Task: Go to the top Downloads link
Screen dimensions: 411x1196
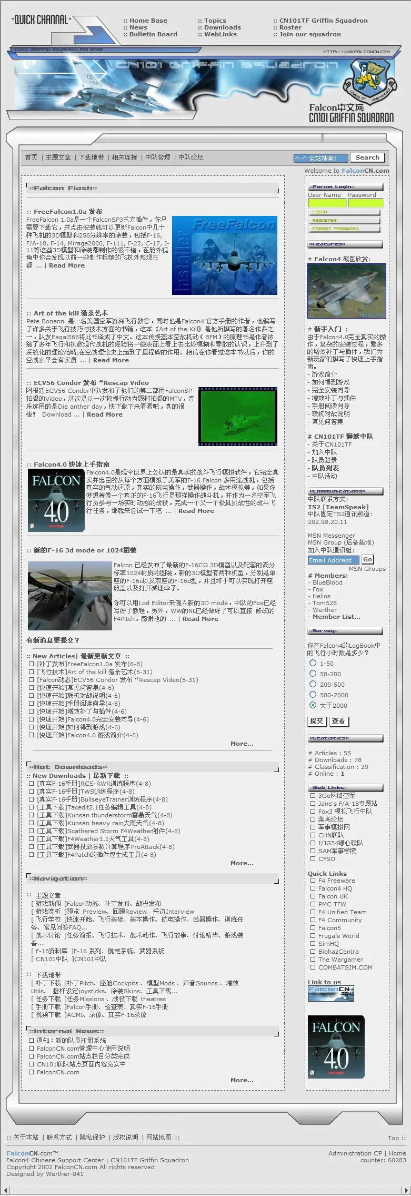Action: click(x=223, y=27)
